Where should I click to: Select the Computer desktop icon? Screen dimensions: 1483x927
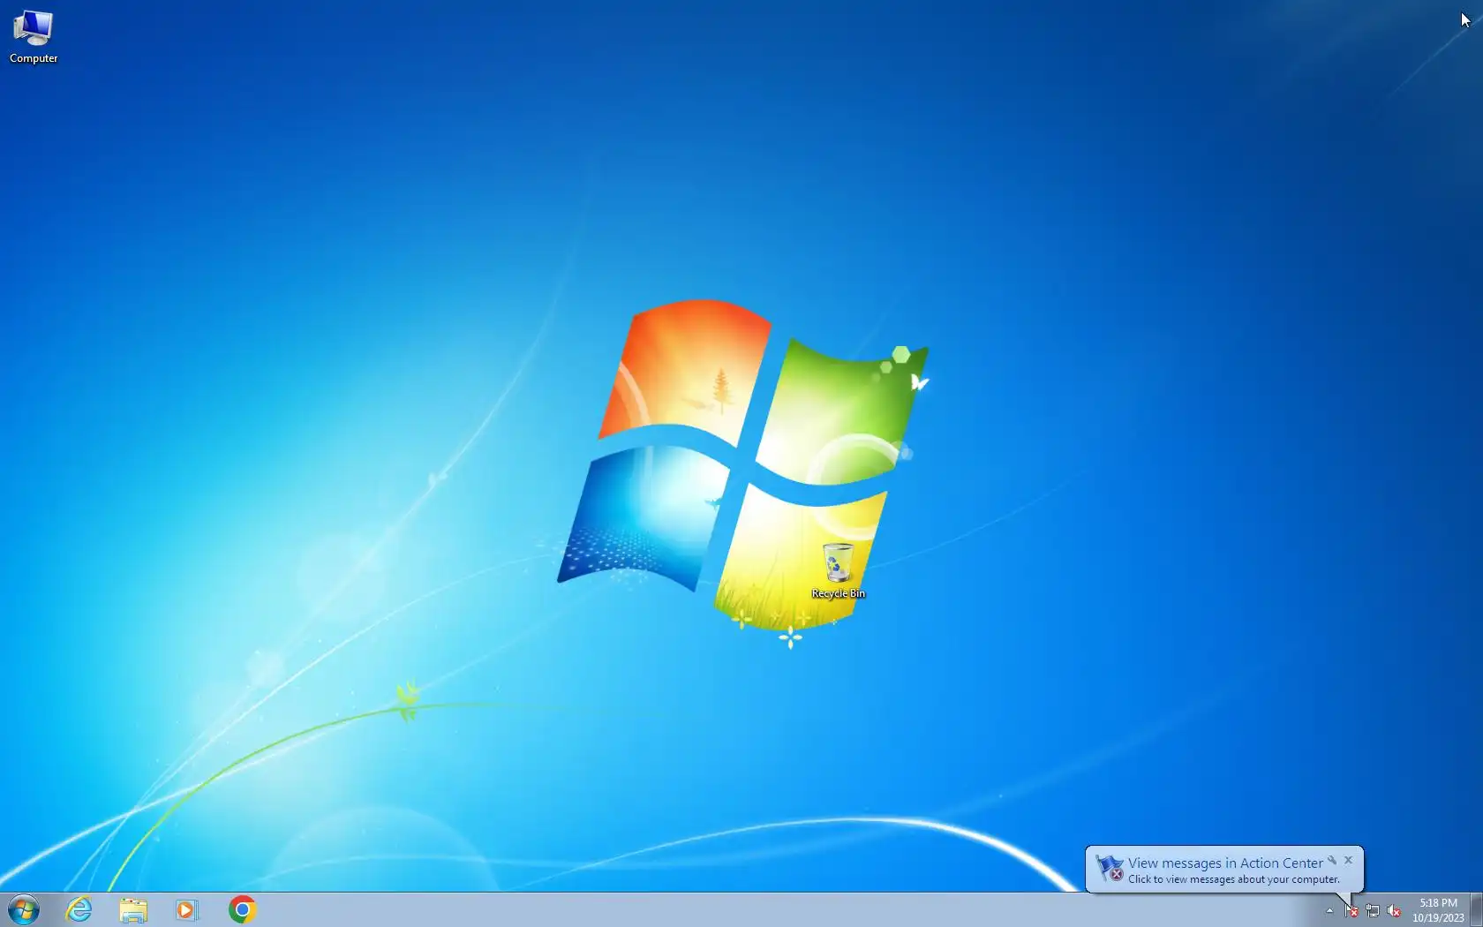pos(34,37)
